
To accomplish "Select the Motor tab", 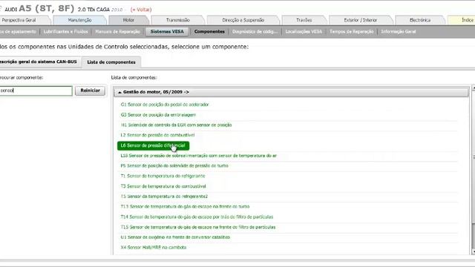I will 128,20.
